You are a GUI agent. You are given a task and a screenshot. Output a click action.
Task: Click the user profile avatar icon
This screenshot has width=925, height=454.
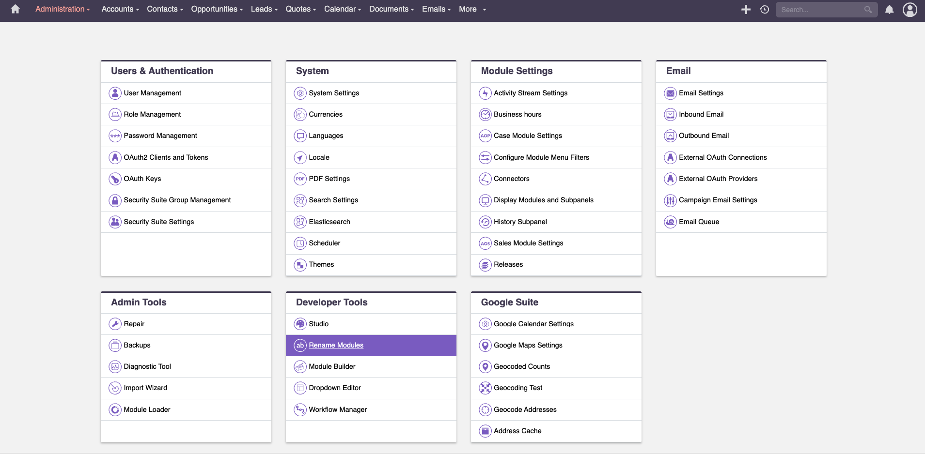point(909,9)
